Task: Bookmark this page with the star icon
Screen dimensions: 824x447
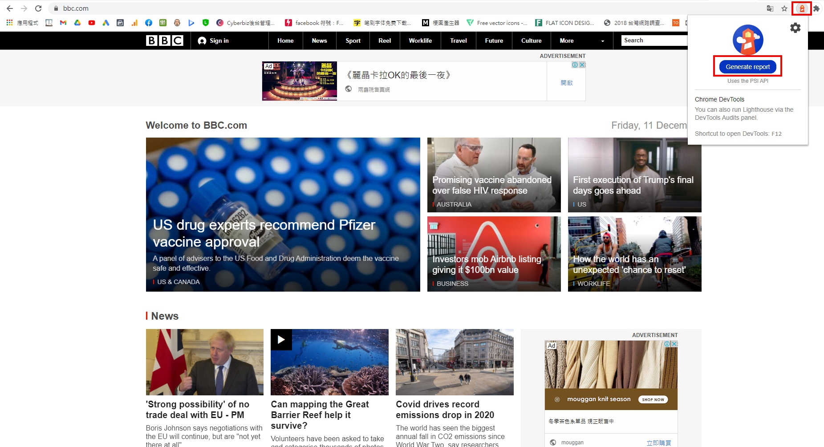Action: [x=784, y=8]
